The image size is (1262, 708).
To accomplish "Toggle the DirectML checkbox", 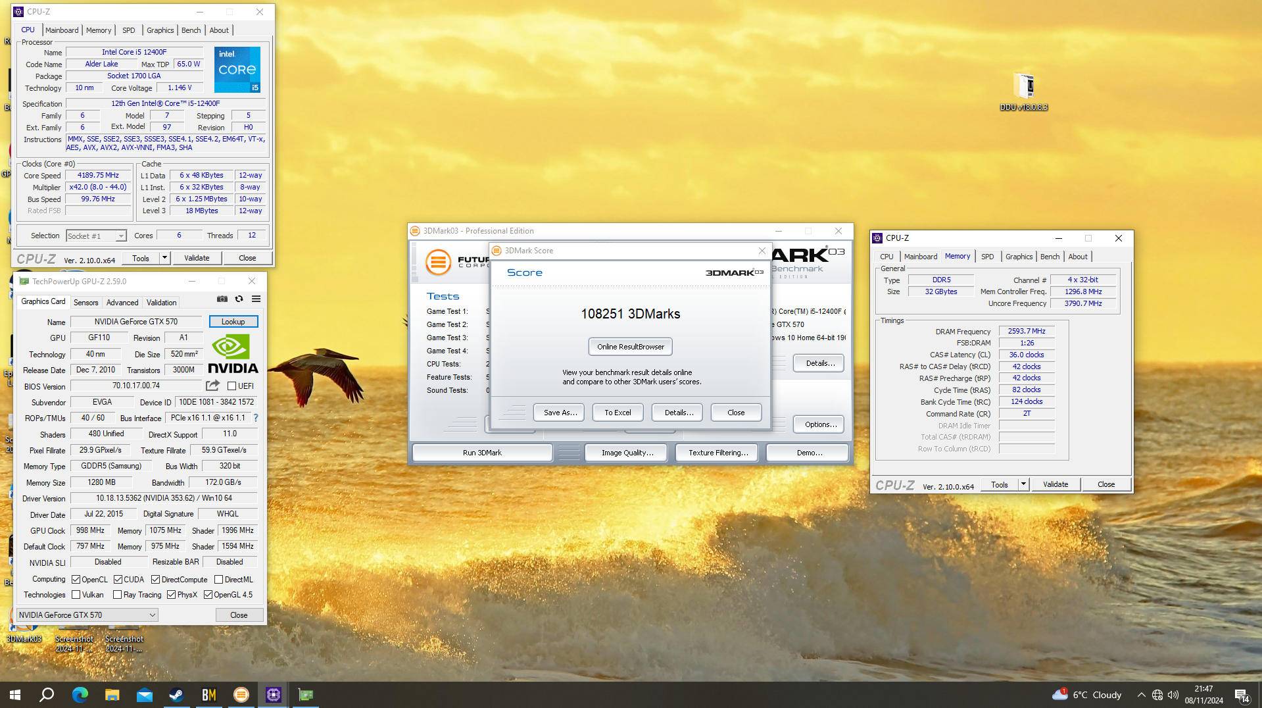I will [x=218, y=580].
